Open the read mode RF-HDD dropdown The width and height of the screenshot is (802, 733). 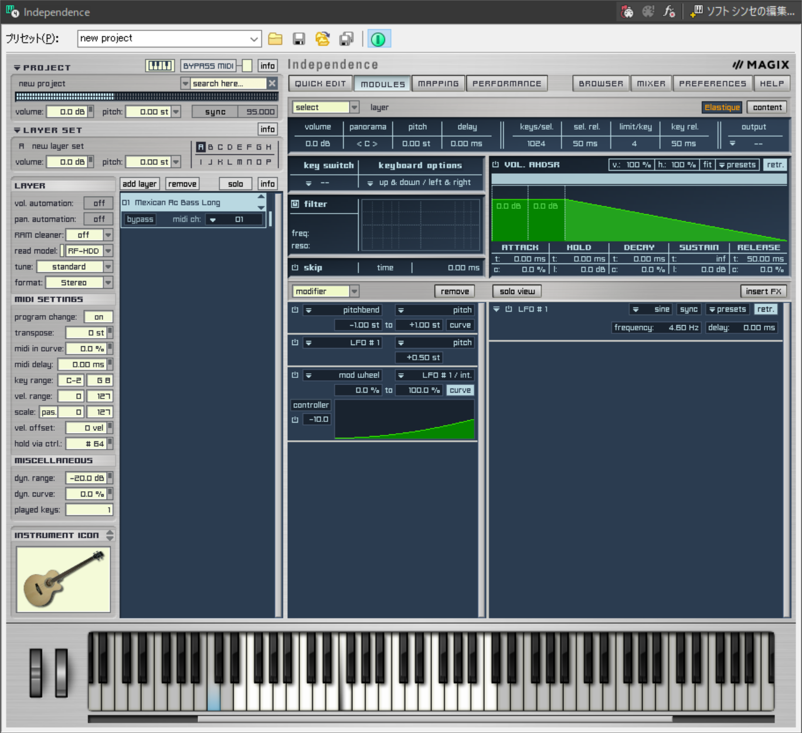pyautogui.click(x=108, y=251)
